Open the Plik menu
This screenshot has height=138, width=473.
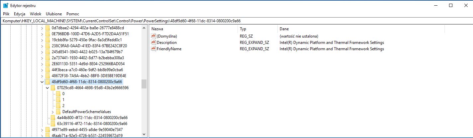click(x=6, y=14)
